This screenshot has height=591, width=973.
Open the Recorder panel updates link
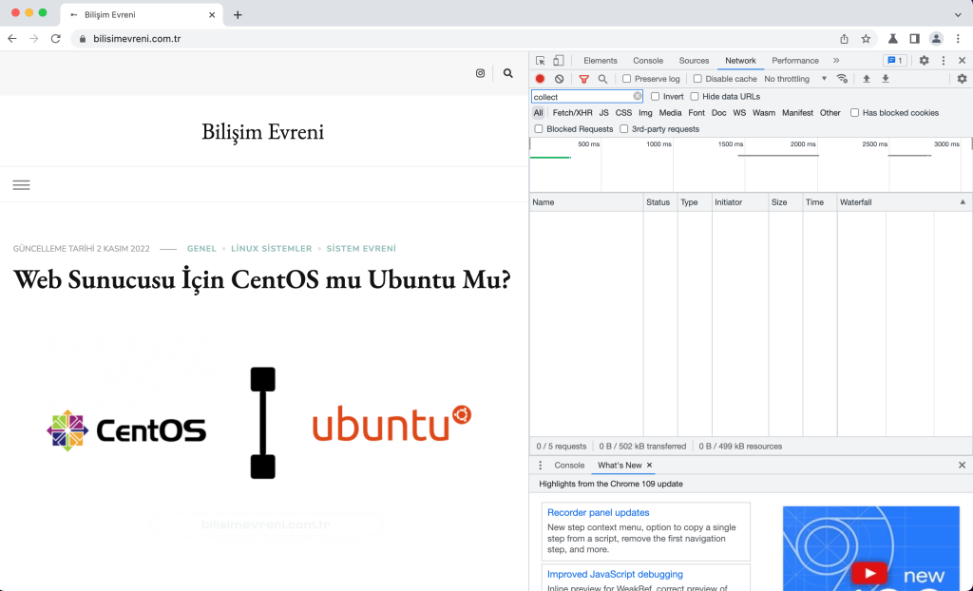click(598, 513)
